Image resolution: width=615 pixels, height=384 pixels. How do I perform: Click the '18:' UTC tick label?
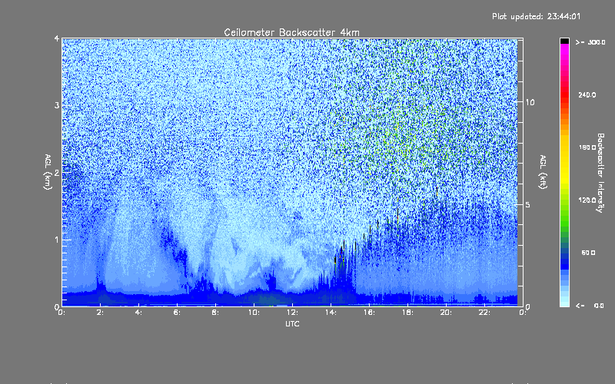point(407,313)
